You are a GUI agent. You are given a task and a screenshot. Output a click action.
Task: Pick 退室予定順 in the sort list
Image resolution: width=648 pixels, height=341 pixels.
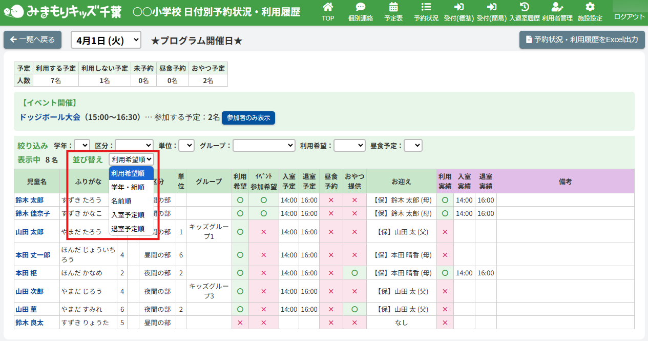(x=128, y=229)
